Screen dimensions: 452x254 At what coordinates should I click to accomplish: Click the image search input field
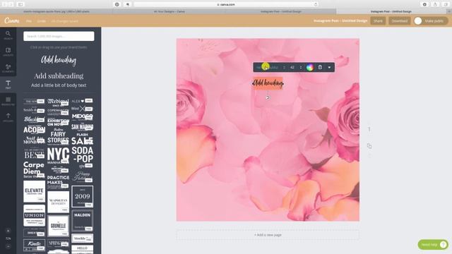[59, 36]
